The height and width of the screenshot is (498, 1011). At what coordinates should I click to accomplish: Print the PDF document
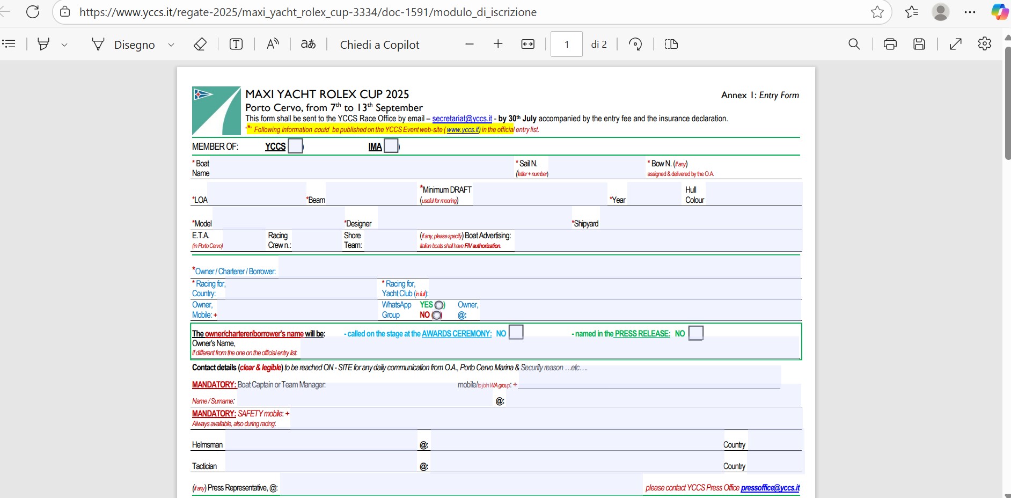point(890,45)
